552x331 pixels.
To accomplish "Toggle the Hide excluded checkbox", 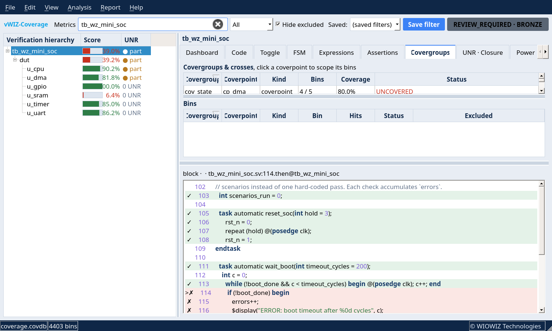I will 278,24.
